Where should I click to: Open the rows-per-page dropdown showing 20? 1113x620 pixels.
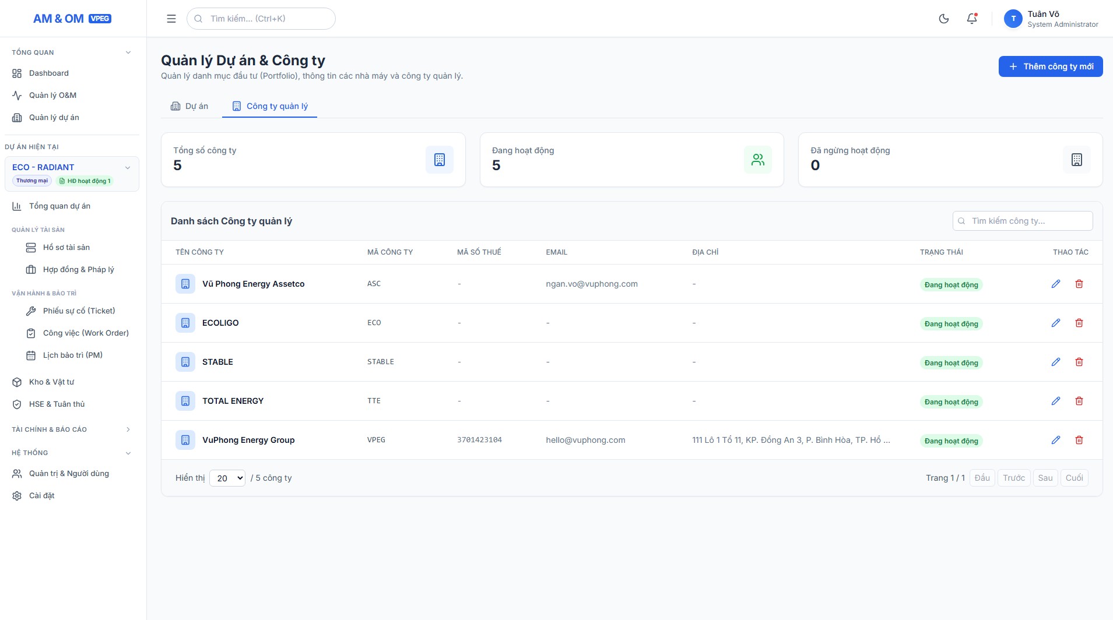point(227,478)
